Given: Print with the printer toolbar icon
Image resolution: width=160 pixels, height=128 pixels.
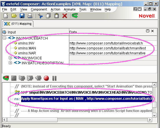Looking at the screenshot, I should 30,16.
